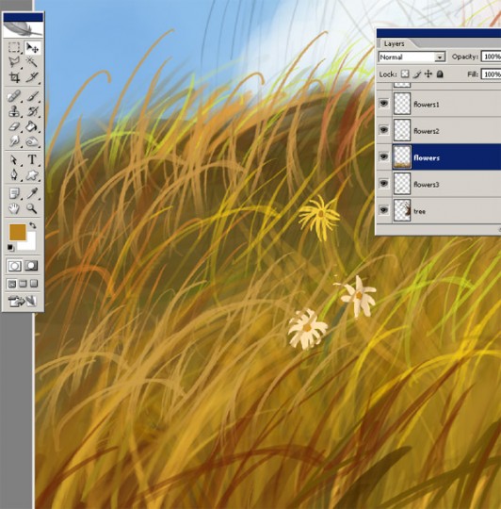This screenshot has width=501, height=509.
Task: Pick the Brush tool
Action: point(32,96)
